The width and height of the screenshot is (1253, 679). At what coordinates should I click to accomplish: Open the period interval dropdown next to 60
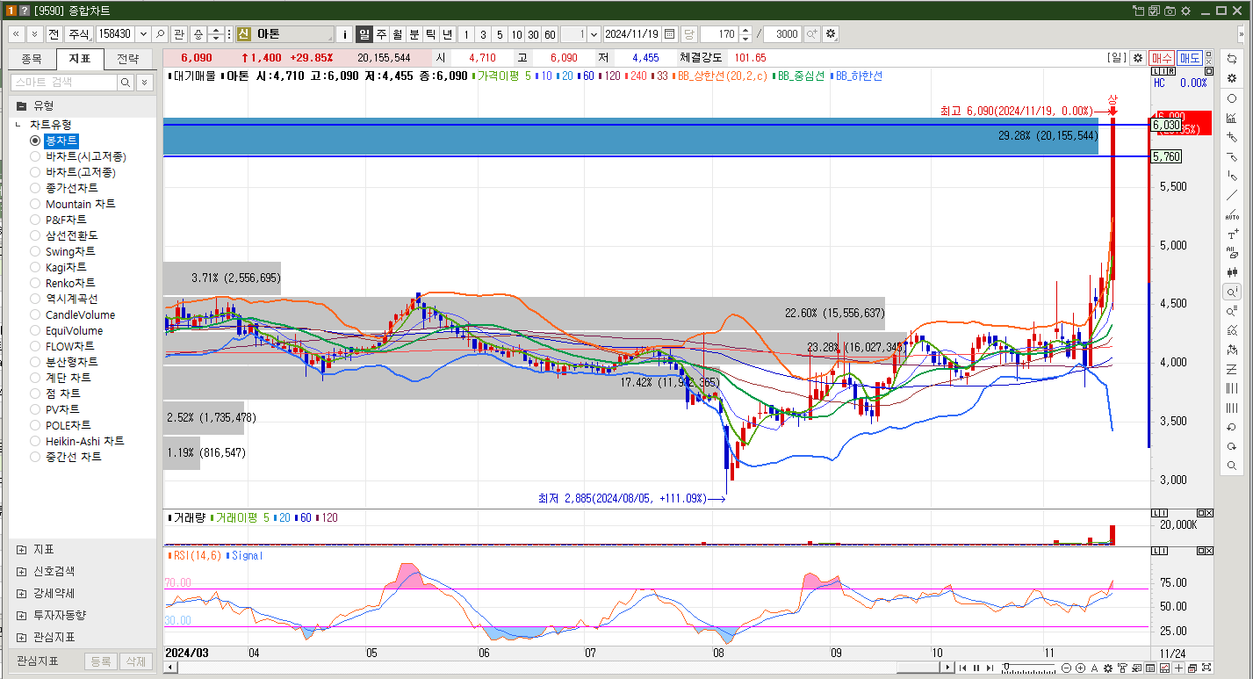pos(594,33)
